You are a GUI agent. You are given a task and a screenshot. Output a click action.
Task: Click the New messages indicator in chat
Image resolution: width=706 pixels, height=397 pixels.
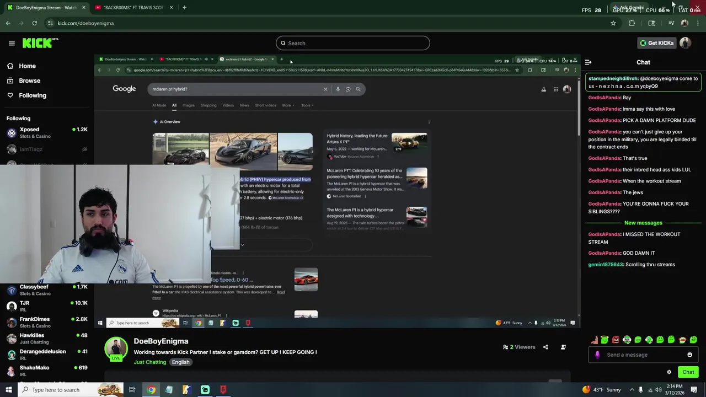[x=643, y=223]
